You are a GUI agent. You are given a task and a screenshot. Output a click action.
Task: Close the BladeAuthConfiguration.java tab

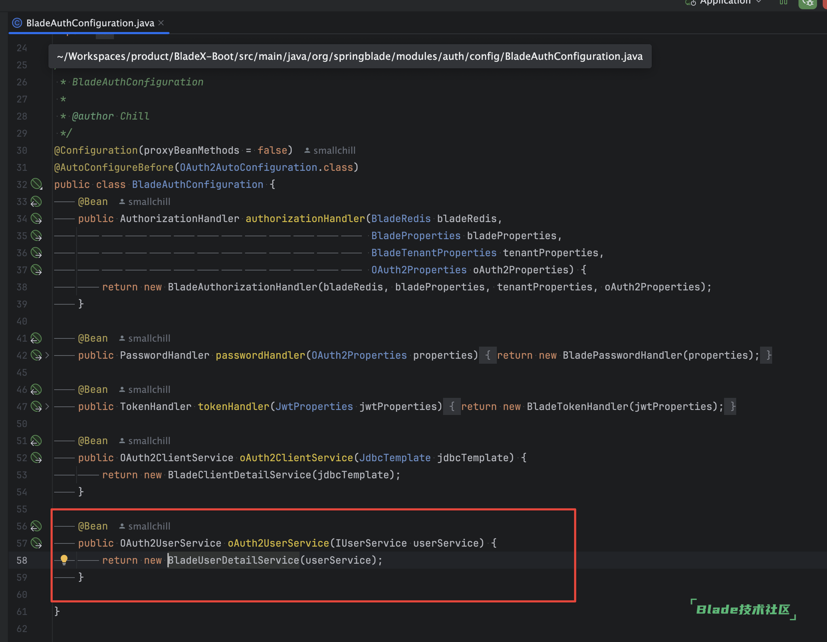(161, 23)
